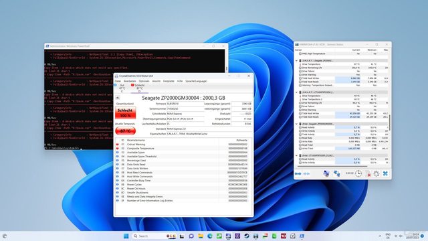The width and height of the screenshot is (428, 241).
Task: Show hidden system tray icons chevron
Action: pos(380,236)
